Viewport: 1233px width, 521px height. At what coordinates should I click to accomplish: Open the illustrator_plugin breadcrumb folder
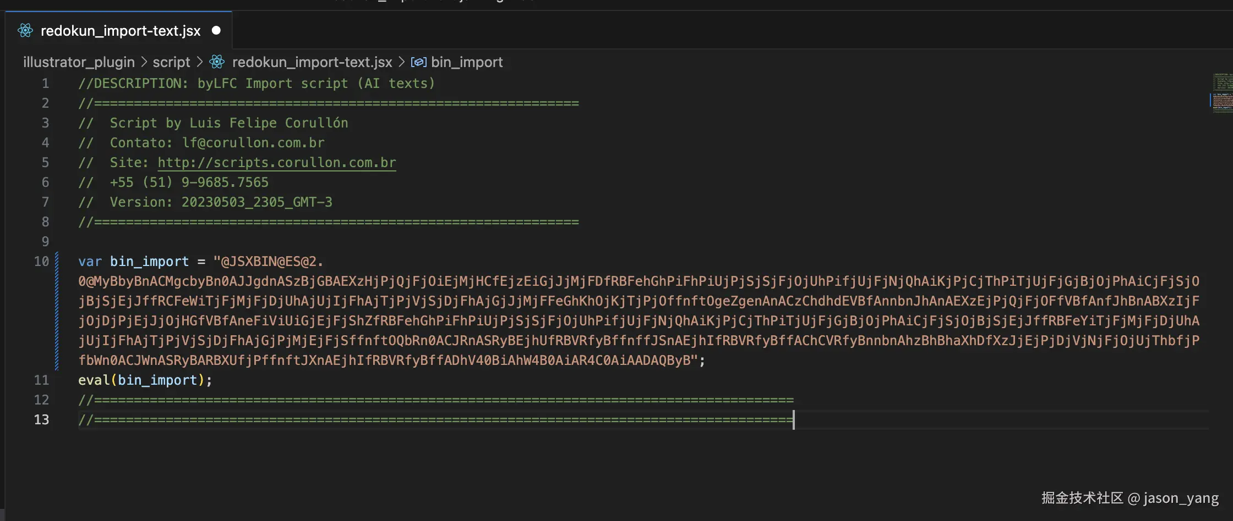79,62
